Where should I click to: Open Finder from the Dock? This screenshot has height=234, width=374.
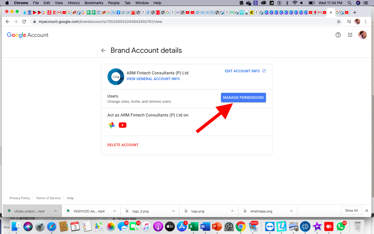16,227
